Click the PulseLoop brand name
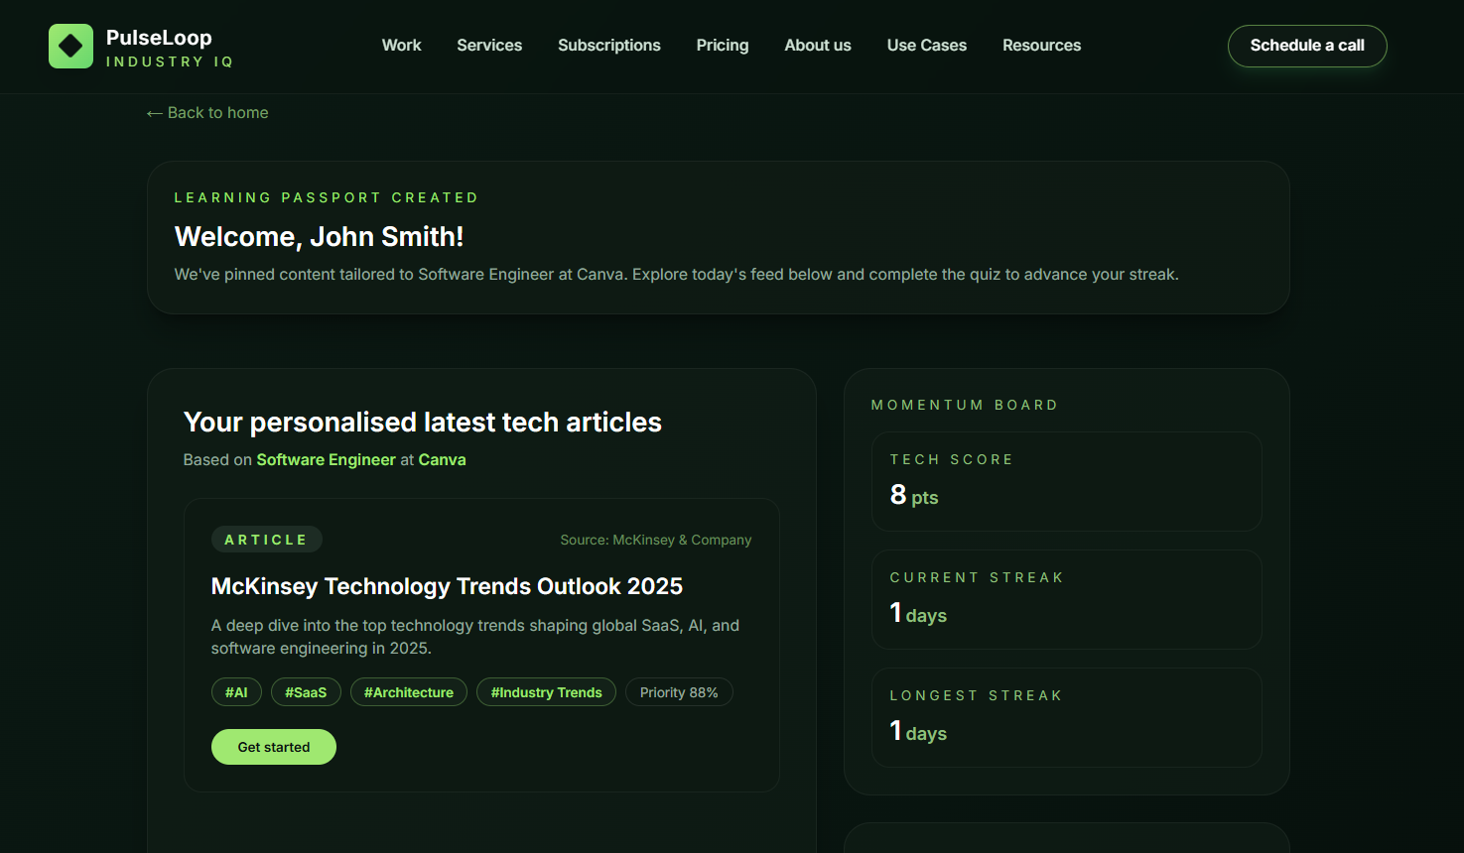 tap(159, 38)
